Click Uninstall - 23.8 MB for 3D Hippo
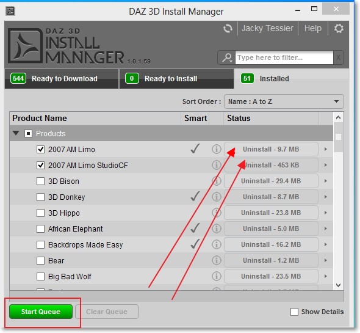Screen dimensions: 360x333 click(271, 213)
